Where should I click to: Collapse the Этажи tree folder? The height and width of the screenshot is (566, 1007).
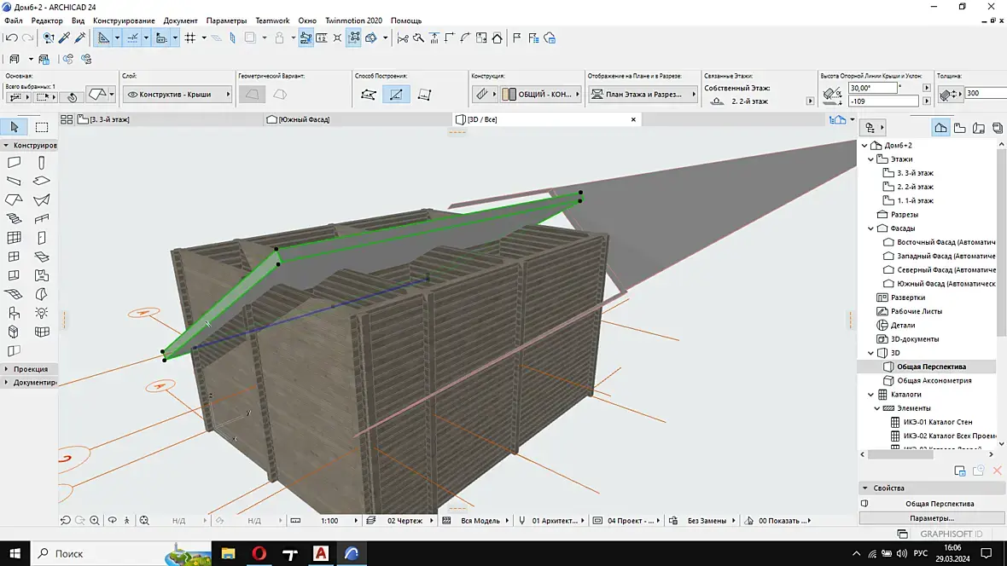click(x=871, y=159)
